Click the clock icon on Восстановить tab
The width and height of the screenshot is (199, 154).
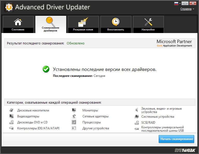[x=116, y=22]
